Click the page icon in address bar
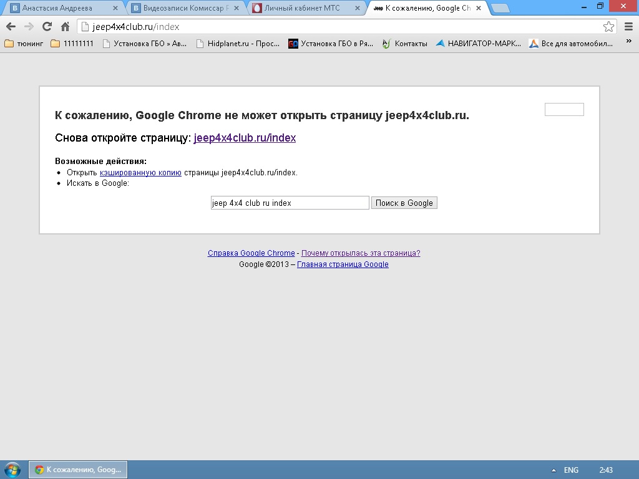Image resolution: width=639 pixels, height=479 pixels. click(x=85, y=27)
